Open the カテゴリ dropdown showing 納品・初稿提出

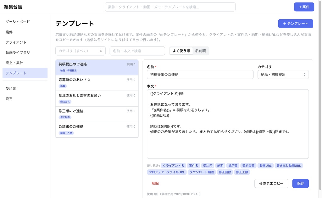click(283, 74)
